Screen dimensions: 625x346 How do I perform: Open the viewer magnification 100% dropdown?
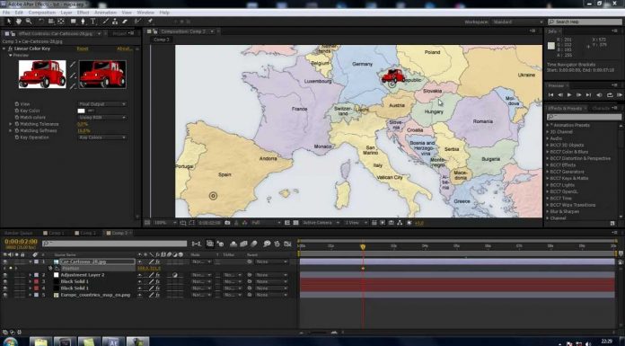pos(165,223)
